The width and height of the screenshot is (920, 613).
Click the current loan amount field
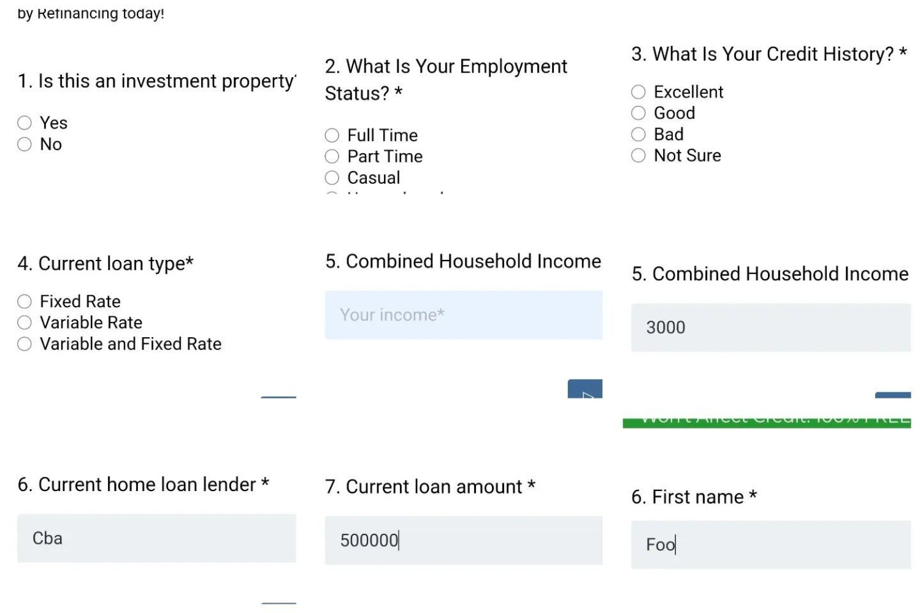463,540
